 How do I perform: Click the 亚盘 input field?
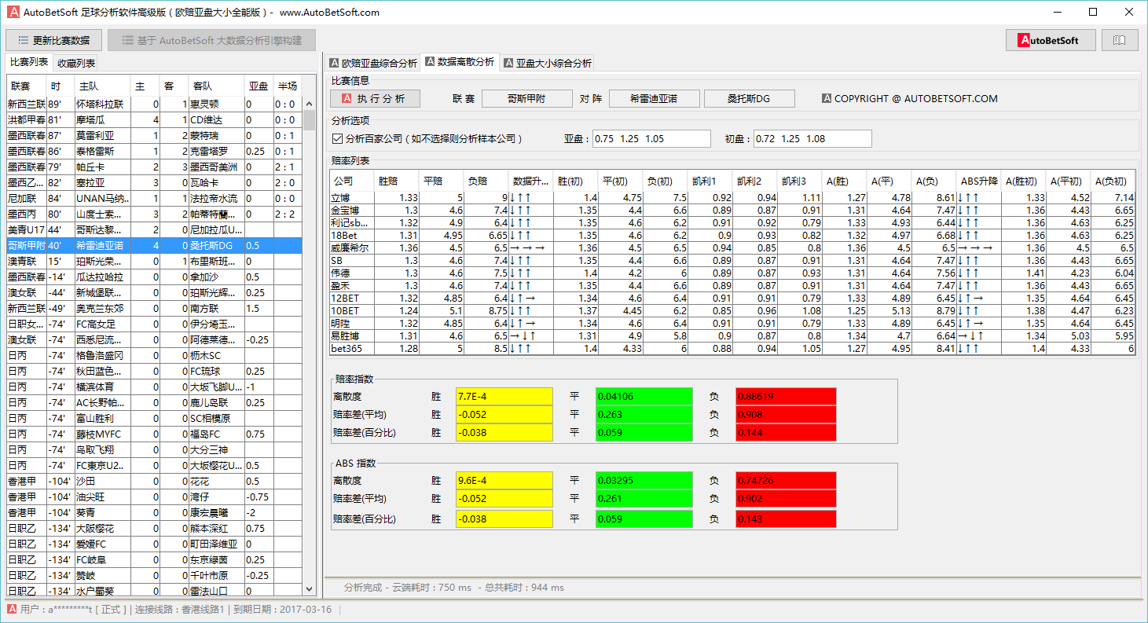coord(651,138)
